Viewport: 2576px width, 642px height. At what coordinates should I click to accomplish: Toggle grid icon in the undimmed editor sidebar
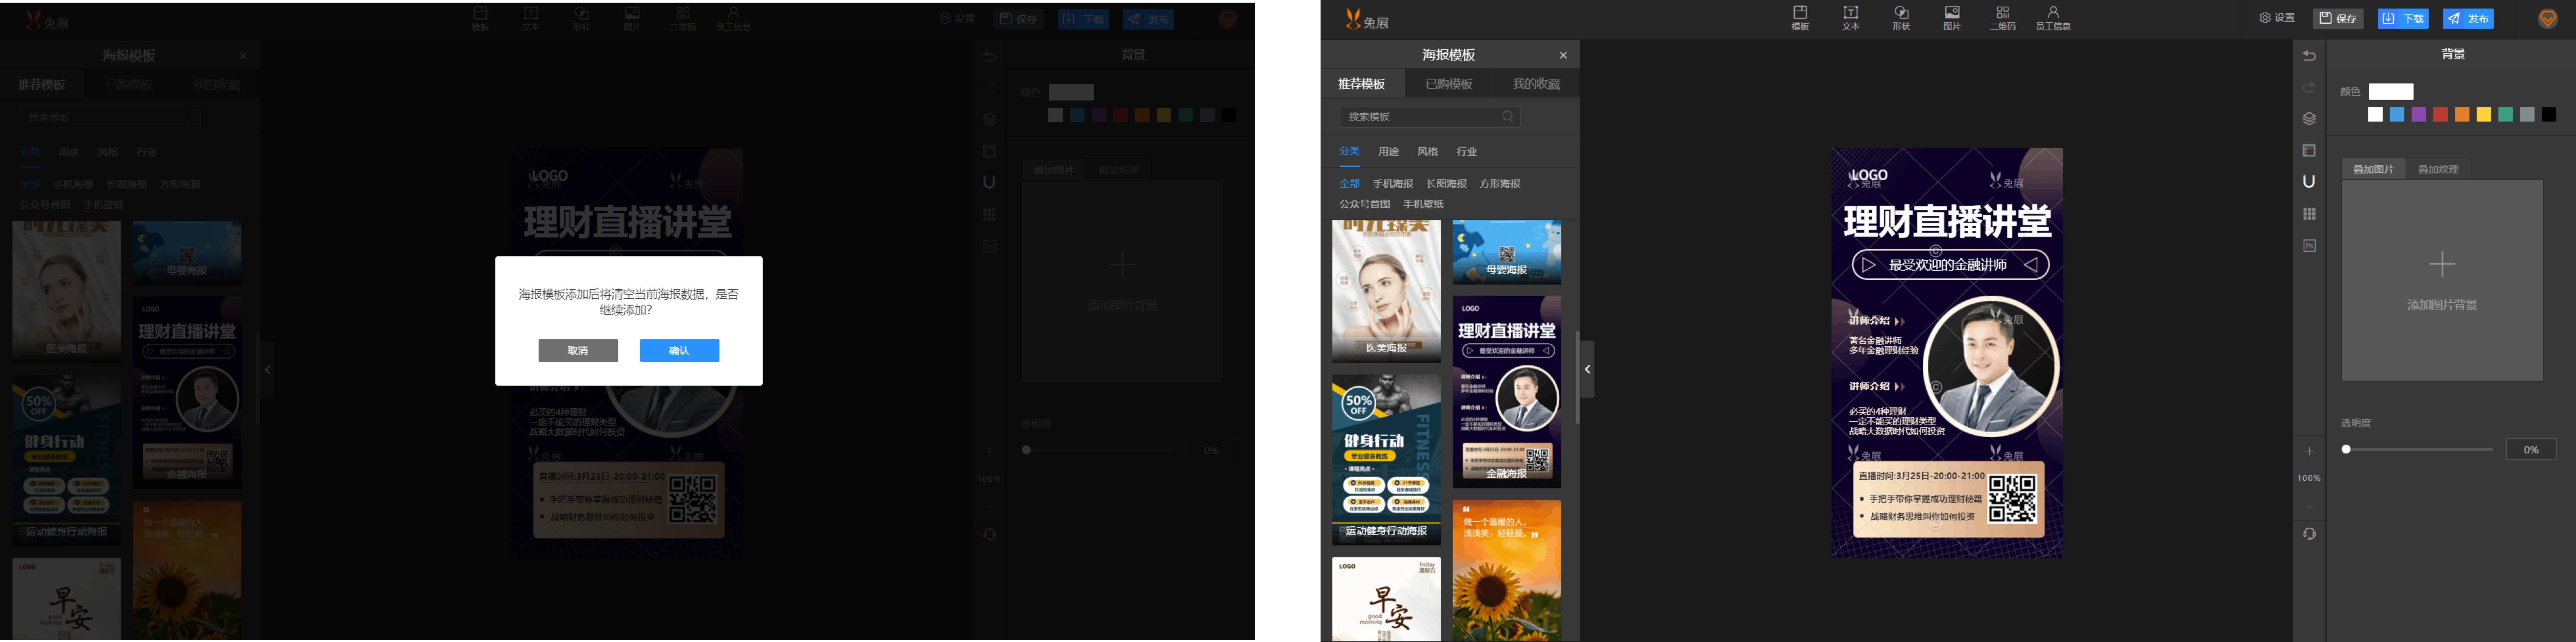tap(2309, 214)
